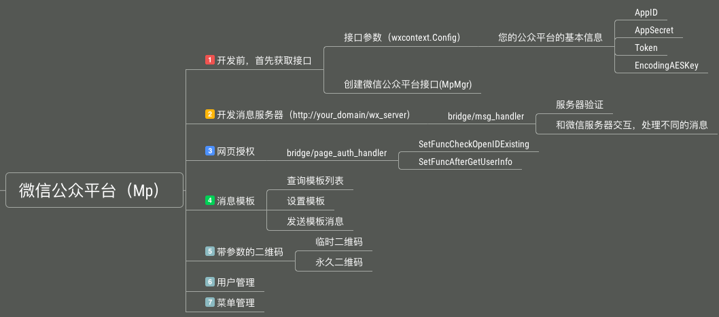Click the number 7 priority marker

[x=209, y=302]
